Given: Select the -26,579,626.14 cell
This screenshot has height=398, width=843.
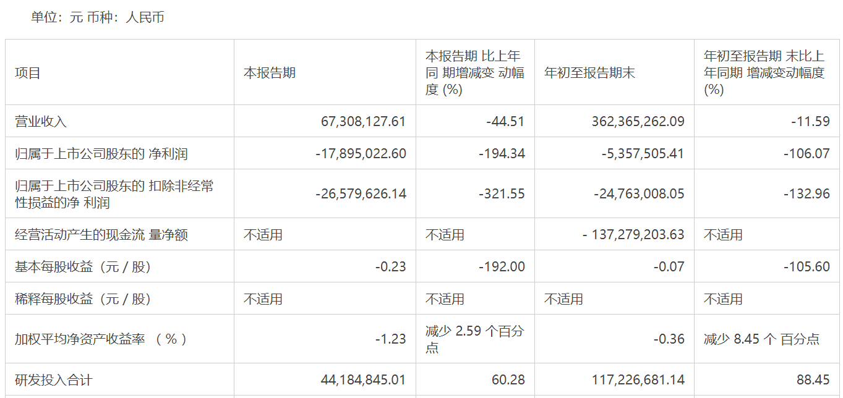Looking at the screenshot, I should (x=361, y=193).
